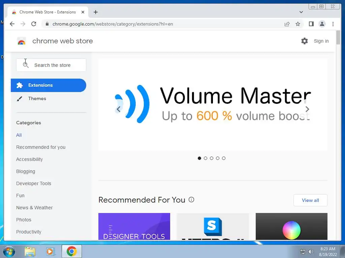Go back to the previous page
Screen dimensions: 345x258
[x=12, y=24]
